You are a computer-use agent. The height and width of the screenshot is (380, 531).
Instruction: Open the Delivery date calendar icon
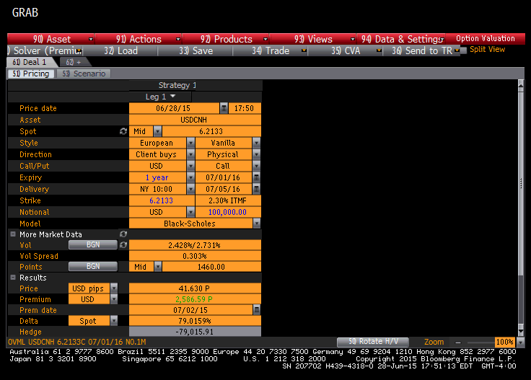point(256,189)
